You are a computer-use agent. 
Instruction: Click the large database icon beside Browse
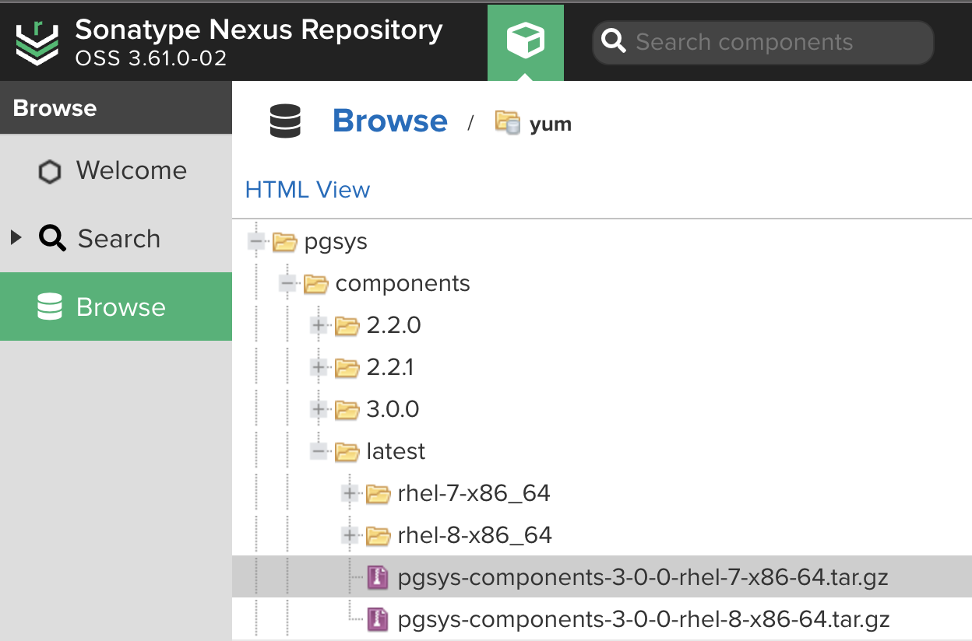[285, 122]
